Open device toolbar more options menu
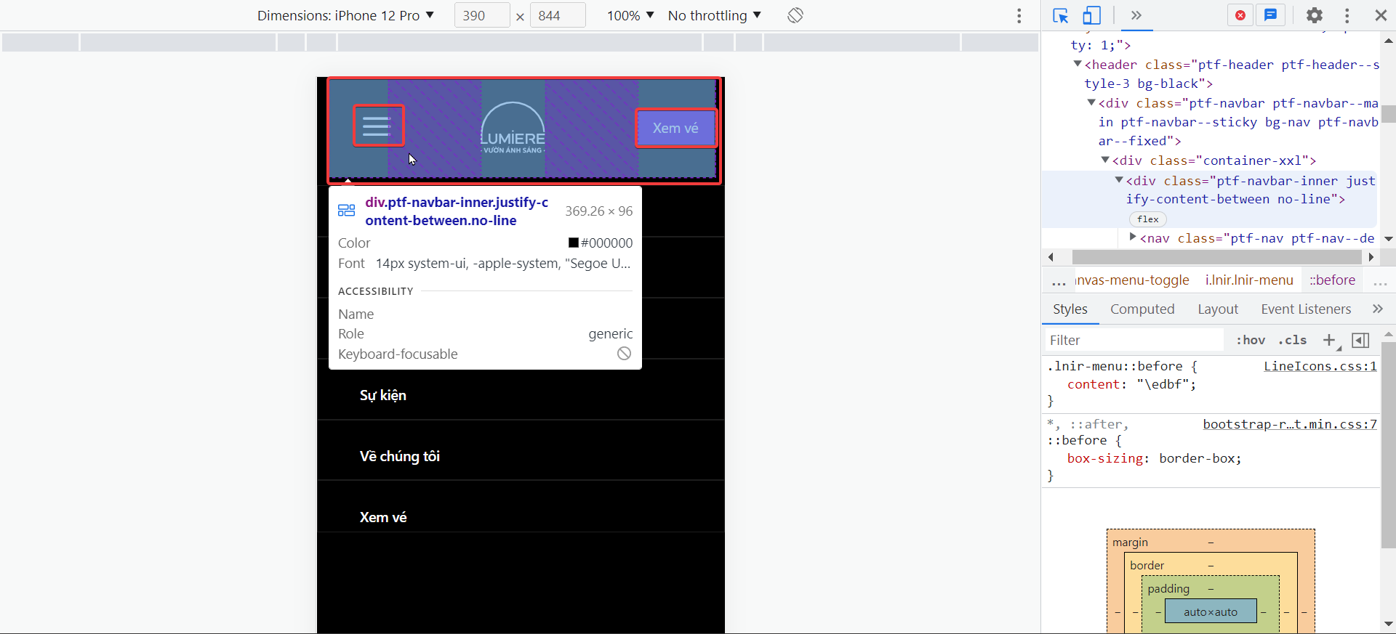The width and height of the screenshot is (1396, 634). pos(1019,15)
